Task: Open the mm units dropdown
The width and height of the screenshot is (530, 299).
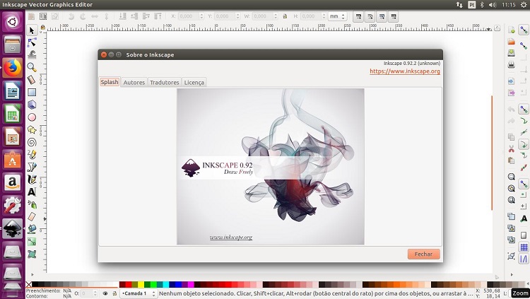Action: point(337,16)
